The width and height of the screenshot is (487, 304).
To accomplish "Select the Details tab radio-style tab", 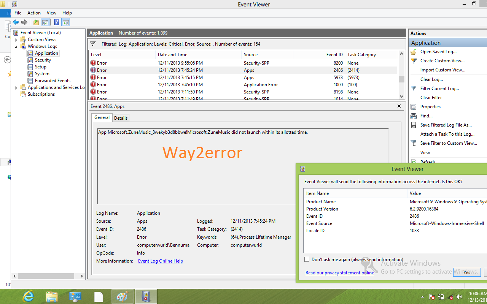I will coord(121,118).
